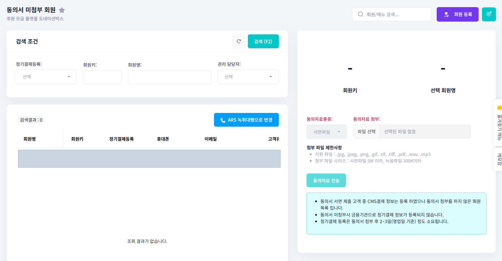Click the 동의자료 전송 button
Viewport: 502px width, 261px height.
326,180
